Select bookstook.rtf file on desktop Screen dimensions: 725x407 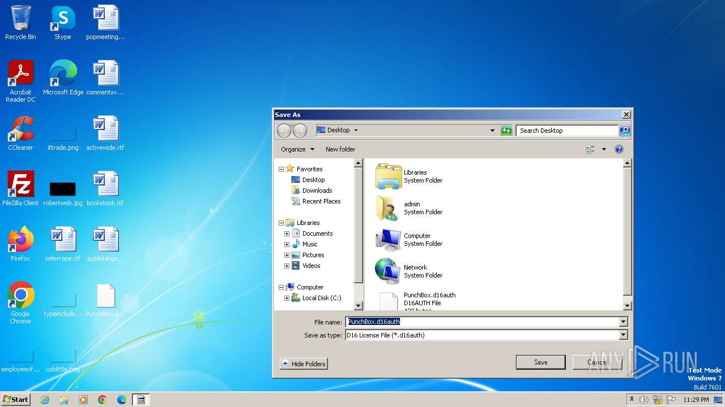click(x=105, y=189)
